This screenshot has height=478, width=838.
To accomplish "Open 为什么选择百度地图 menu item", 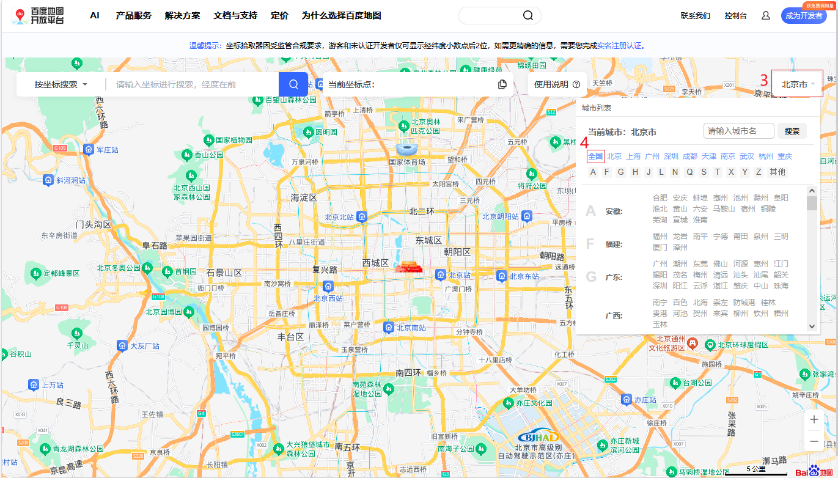I will click(342, 15).
